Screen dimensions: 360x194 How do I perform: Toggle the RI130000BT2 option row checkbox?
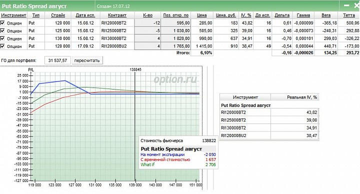(2, 38)
